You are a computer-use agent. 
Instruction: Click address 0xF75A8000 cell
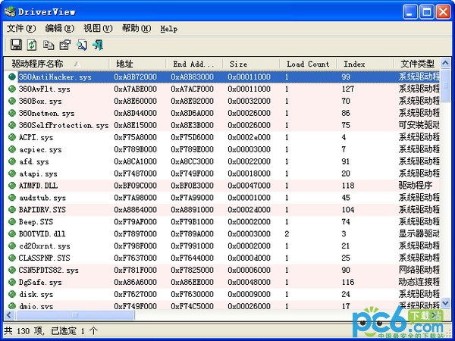pyautogui.click(x=135, y=137)
